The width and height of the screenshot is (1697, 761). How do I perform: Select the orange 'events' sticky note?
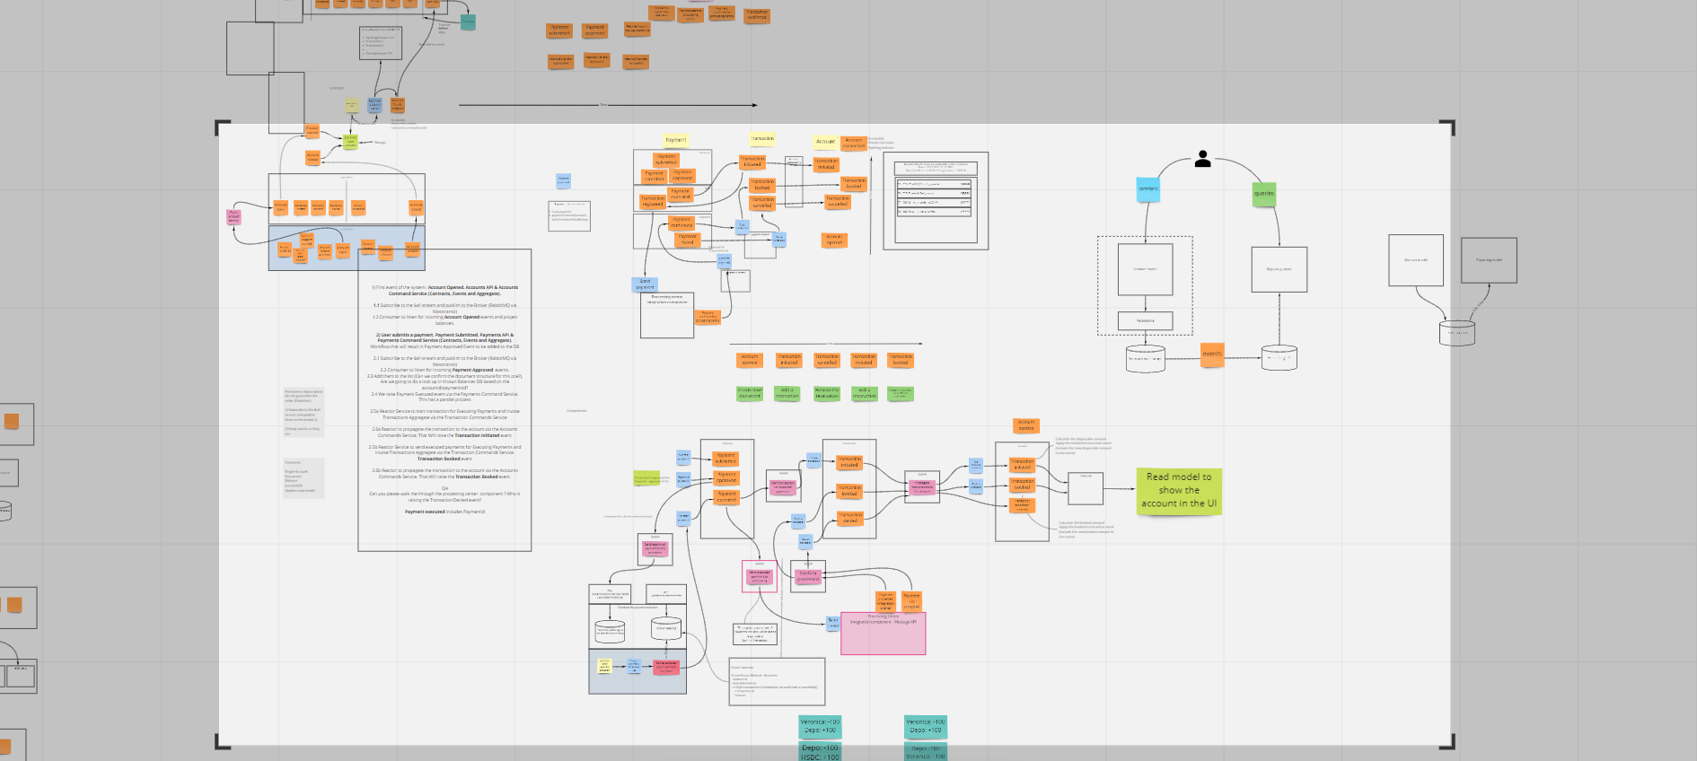1212,354
